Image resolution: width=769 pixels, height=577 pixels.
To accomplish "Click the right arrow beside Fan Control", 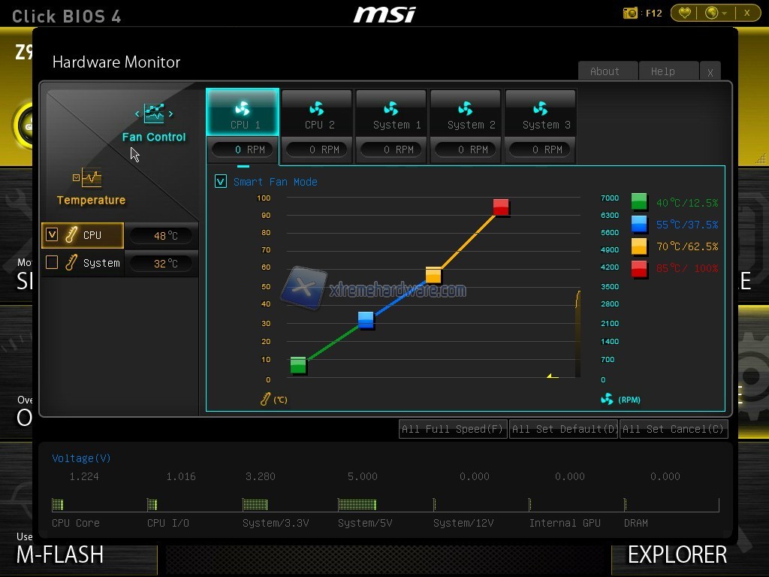I will coord(171,114).
